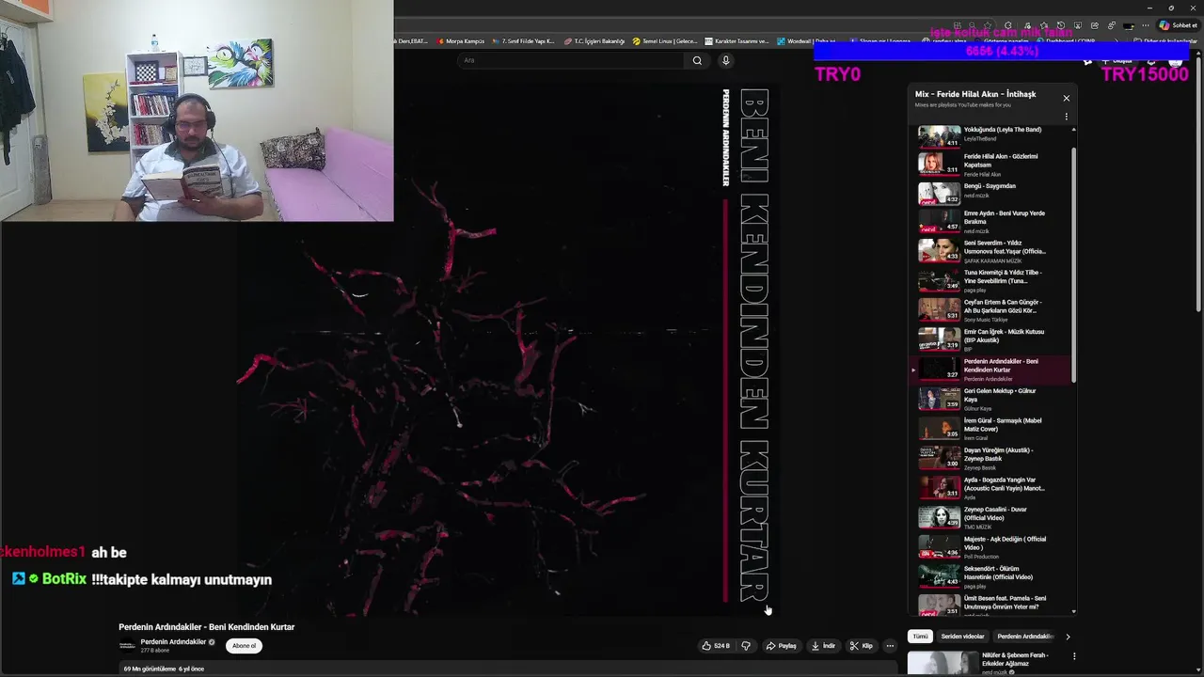
Task: Click the İndir download button
Action: click(x=823, y=646)
